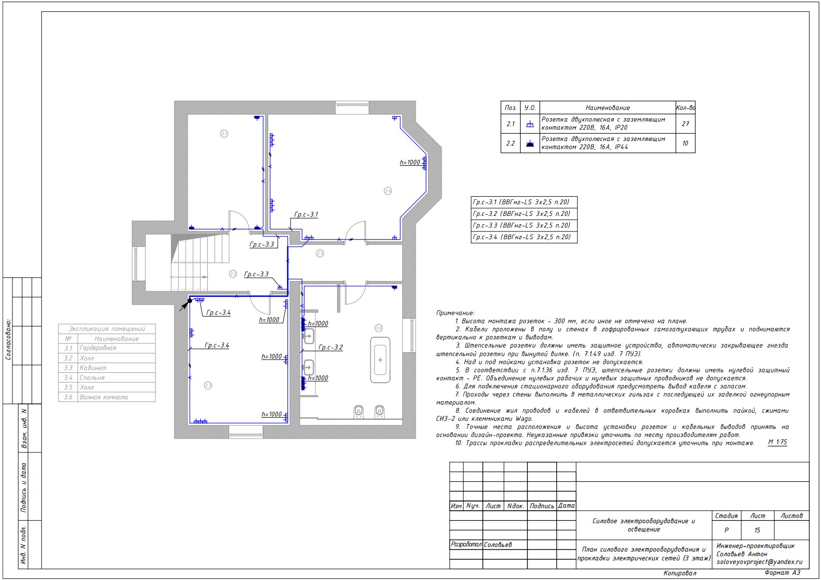The image size is (821, 580).
Task: Select the bathtub symbol in room 3.6
Action: click(380, 359)
